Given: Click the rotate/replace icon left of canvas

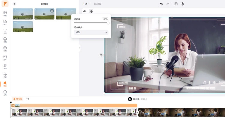Looking at the screenshot, I should tap(101, 55).
